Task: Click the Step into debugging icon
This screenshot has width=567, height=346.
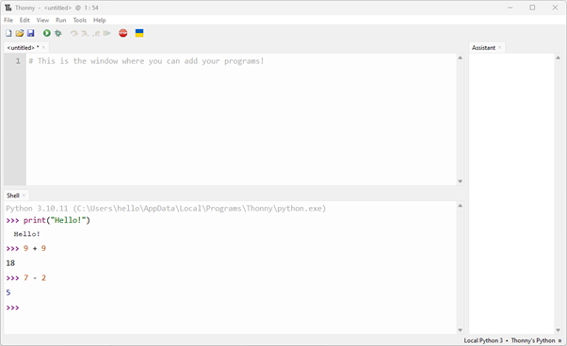Action: (x=85, y=33)
